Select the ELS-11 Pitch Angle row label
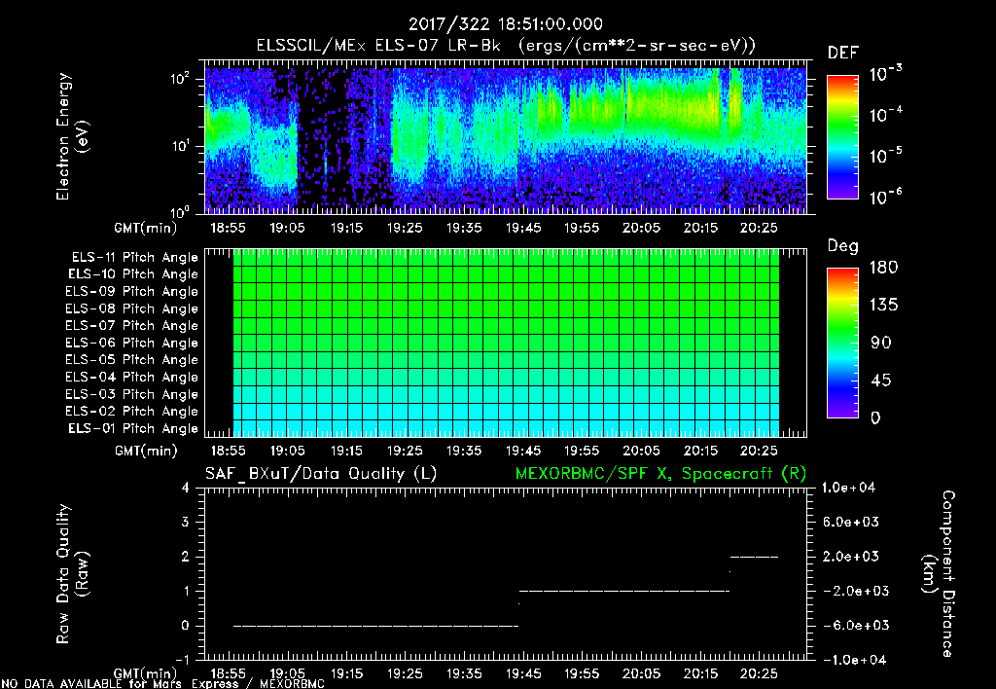 (x=134, y=258)
